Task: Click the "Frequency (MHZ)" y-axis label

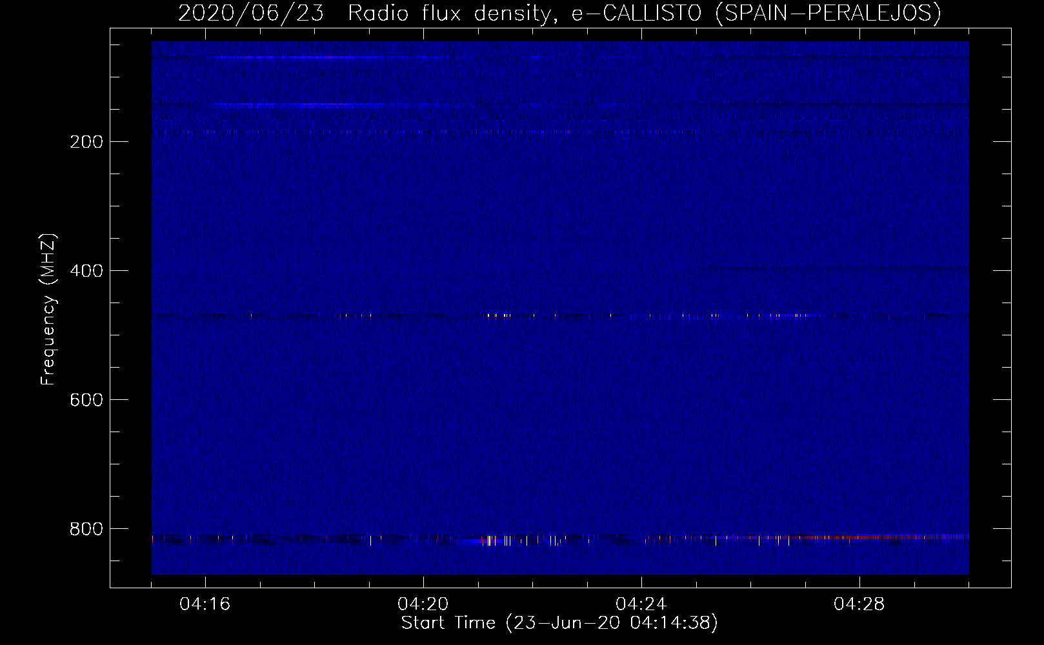Action: 48,310
